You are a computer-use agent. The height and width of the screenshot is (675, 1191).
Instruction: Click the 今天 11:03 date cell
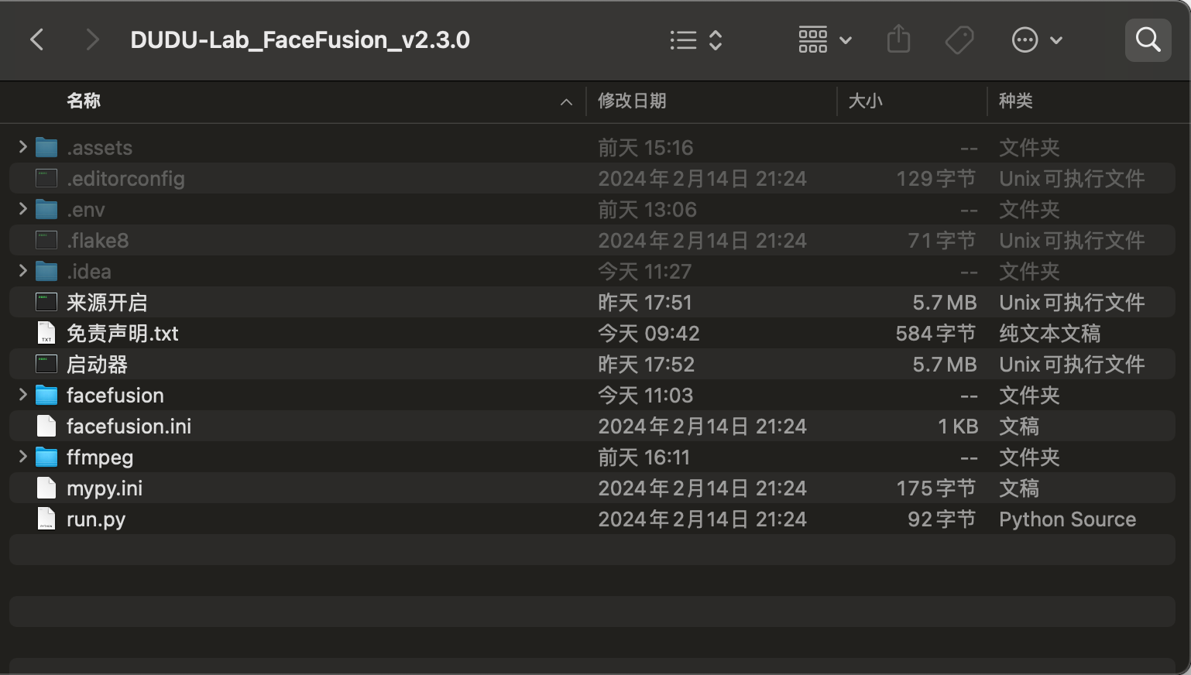[x=645, y=396]
